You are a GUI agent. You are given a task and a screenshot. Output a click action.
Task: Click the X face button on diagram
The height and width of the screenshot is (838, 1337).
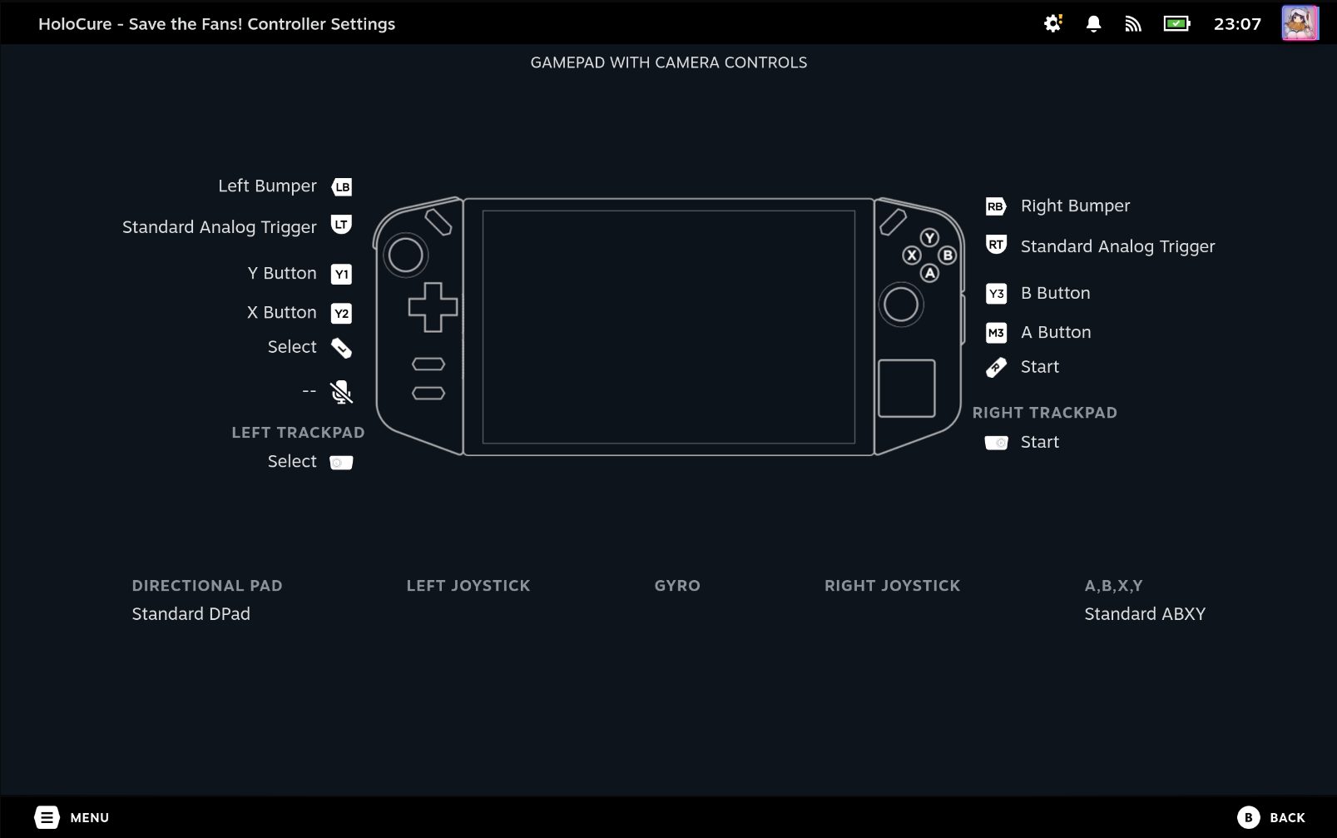[912, 255]
